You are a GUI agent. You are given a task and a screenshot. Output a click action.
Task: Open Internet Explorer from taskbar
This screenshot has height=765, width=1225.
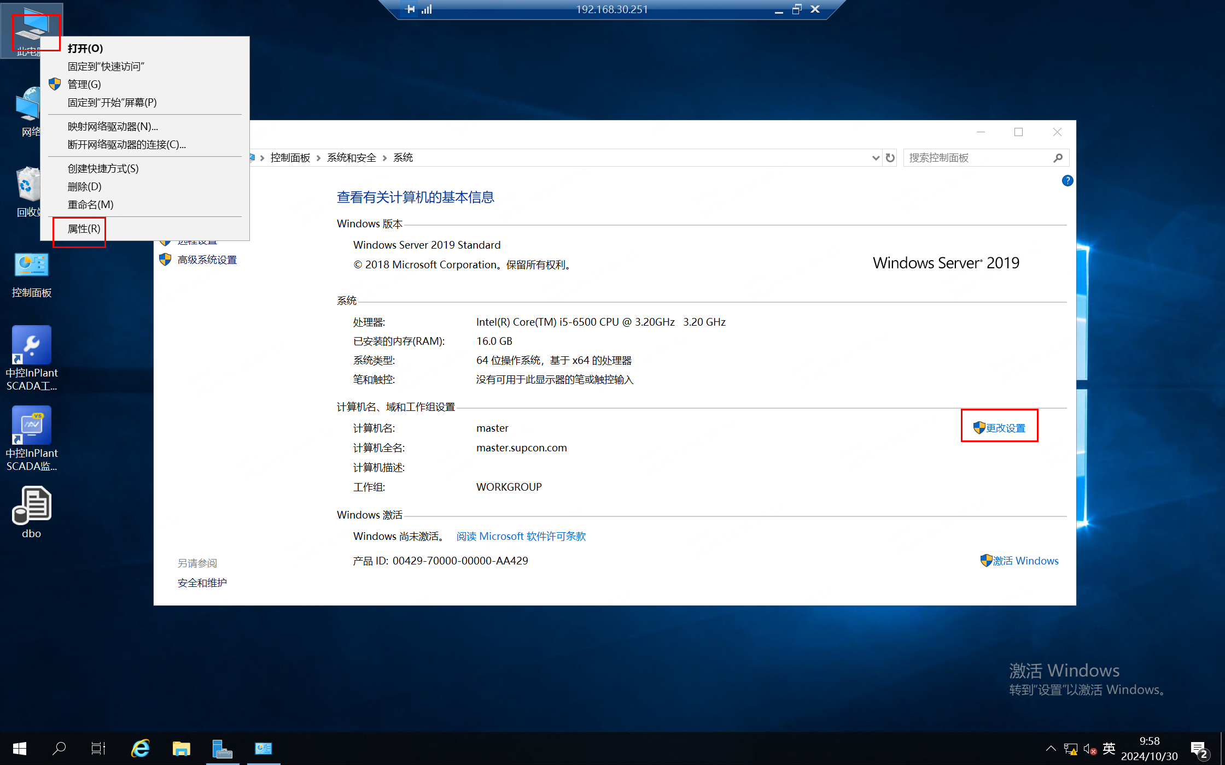[x=141, y=748]
